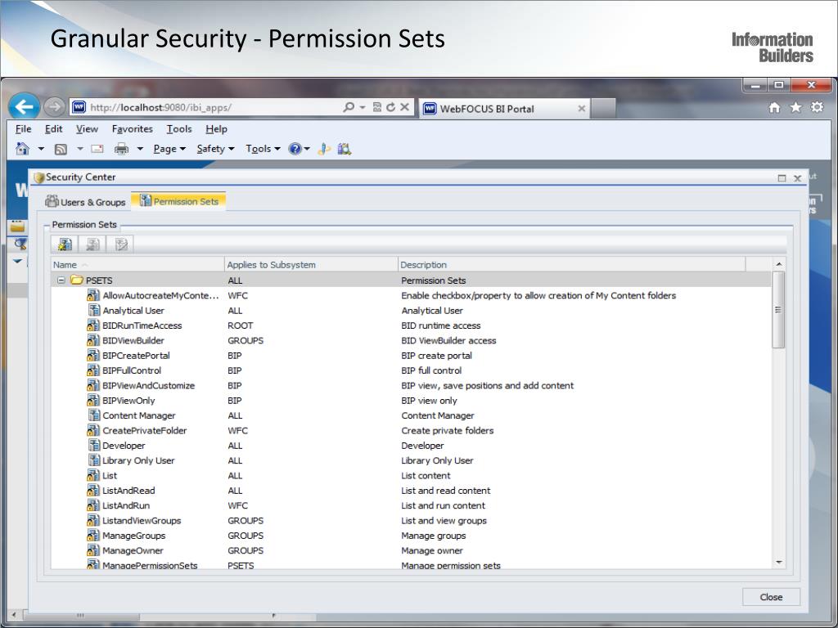Select the CreatePrivateFolder row

click(x=411, y=430)
